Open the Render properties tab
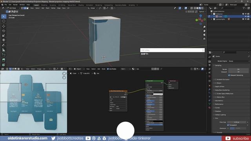This screenshot has width=251, height=141. tap(209, 61)
